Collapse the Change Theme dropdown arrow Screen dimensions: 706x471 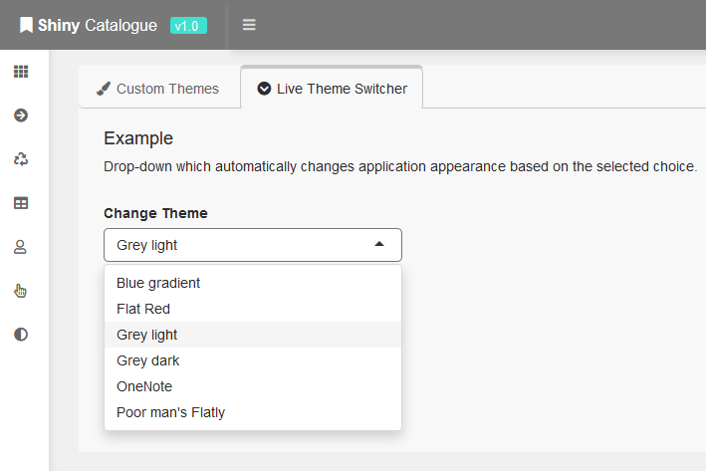pyautogui.click(x=378, y=244)
